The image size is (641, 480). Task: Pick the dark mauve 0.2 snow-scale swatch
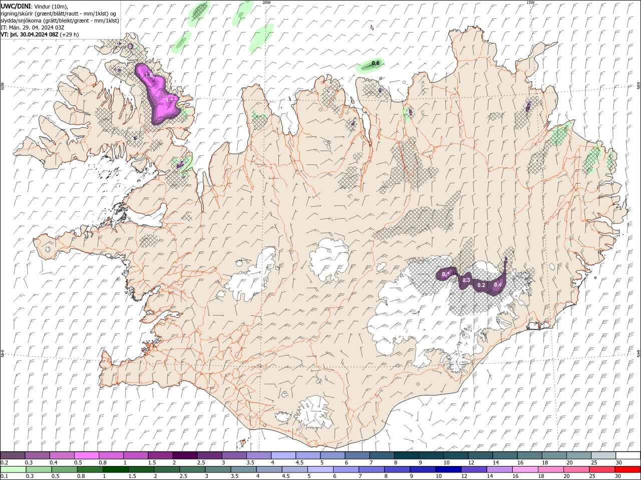point(13,455)
